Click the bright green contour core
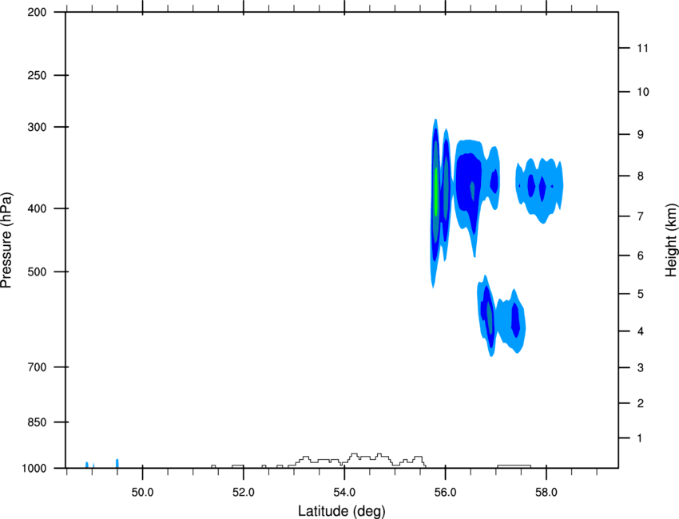679x519 pixels. pos(436,192)
